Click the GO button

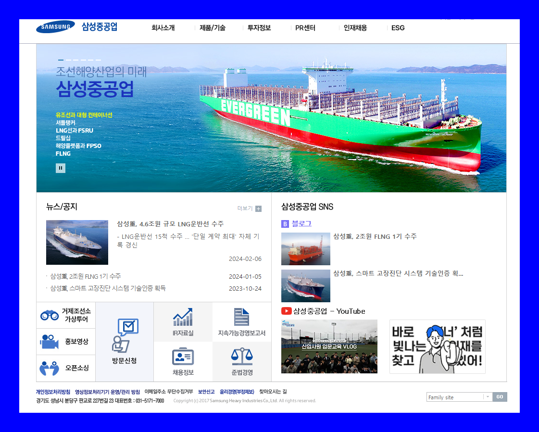tap(500, 397)
